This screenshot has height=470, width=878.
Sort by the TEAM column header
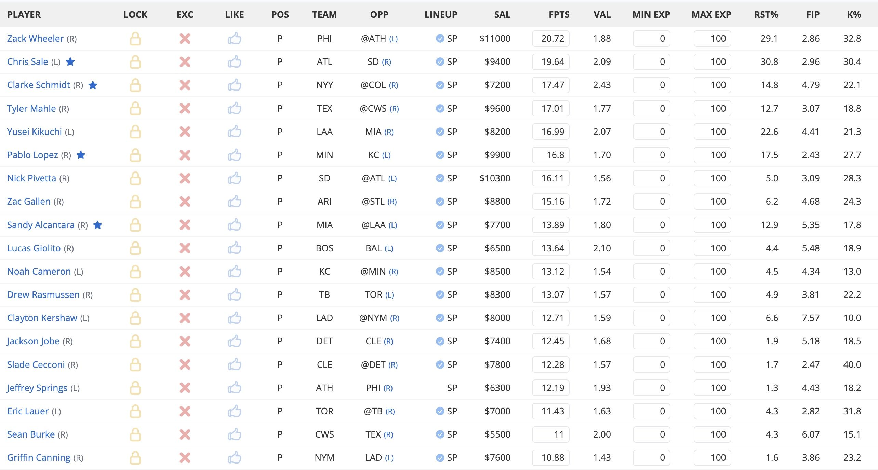(x=324, y=15)
